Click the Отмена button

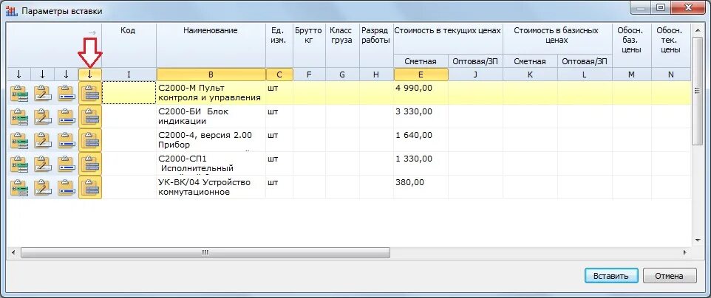pyautogui.click(x=670, y=276)
